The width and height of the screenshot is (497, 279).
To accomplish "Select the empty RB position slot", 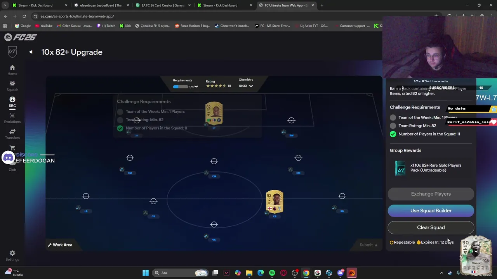I will [342, 196].
